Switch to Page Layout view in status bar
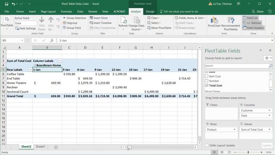Viewport: 275px width, 155px height. [x=222, y=152]
